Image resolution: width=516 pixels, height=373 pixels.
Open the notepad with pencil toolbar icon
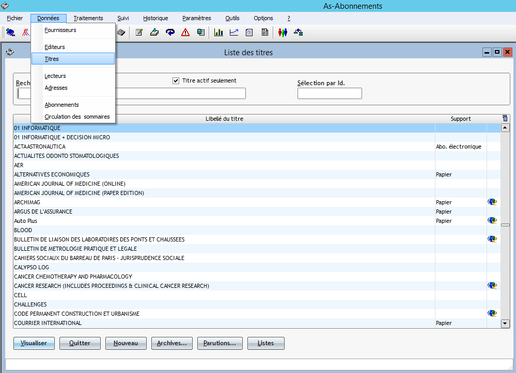pyautogui.click(x=139, y=32)
